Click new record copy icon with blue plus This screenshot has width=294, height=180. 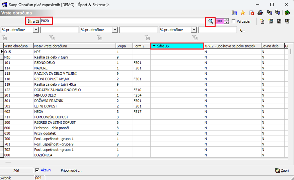pos(271,21)
